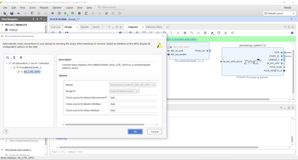Click the Clock source for Master interface field

(134, 104)
